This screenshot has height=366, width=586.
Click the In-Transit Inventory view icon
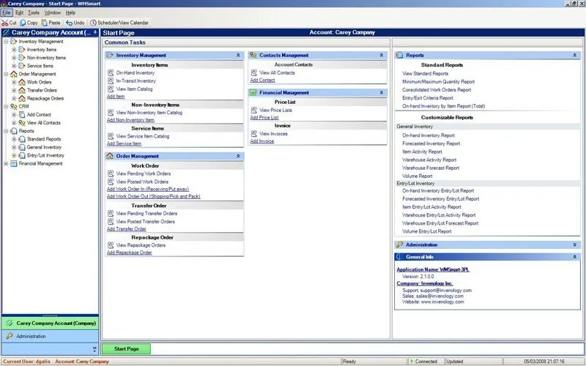coord(111,81)
